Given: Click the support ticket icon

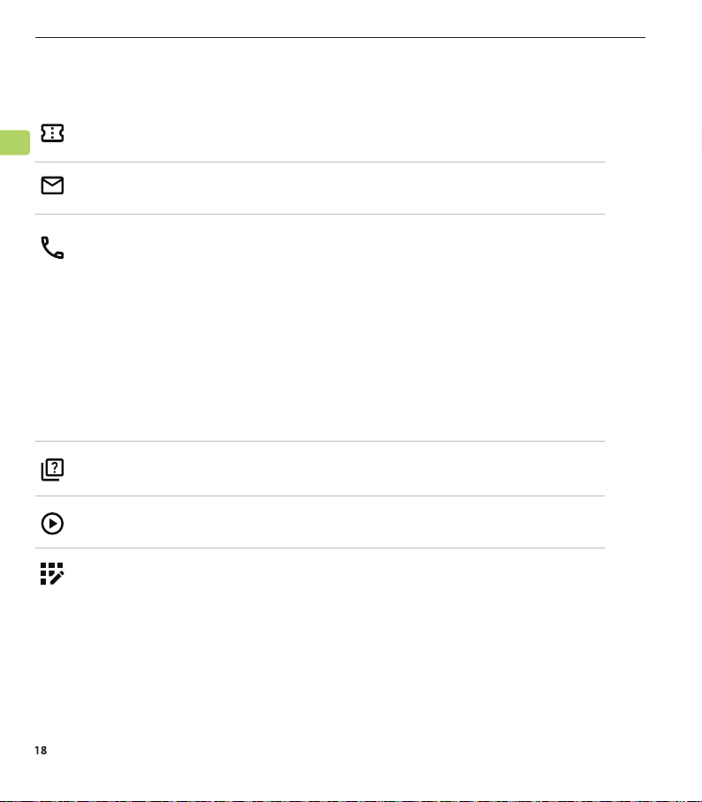Looking at the screenshot, I should point(52,133).
